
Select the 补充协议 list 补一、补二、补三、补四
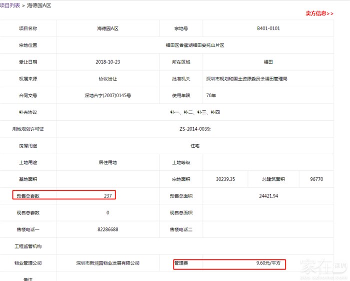195,112
